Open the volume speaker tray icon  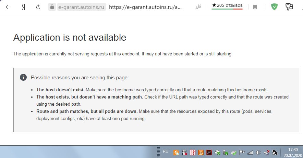pyautogui.click(x=258, y=153)
